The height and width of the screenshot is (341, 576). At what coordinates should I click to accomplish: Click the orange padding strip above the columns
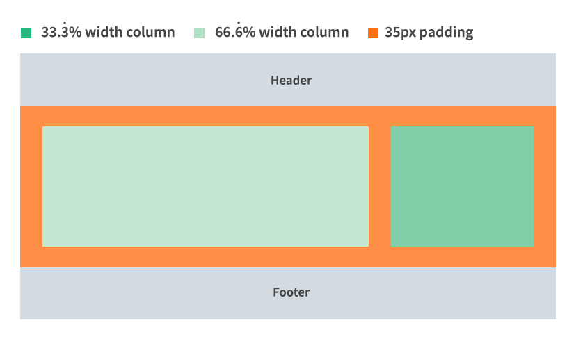[288, 115]
